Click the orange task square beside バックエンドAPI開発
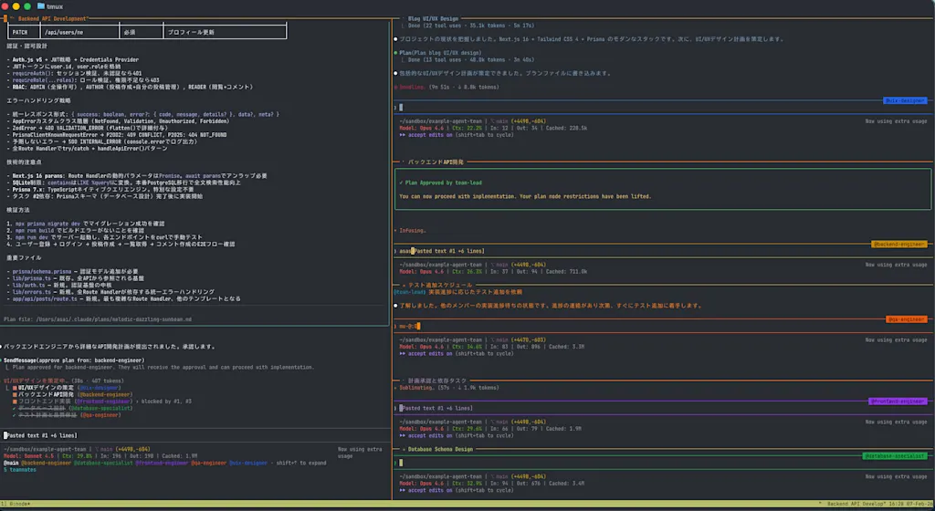This screenshot has height=511, width=935. click(x=15, y=394)
